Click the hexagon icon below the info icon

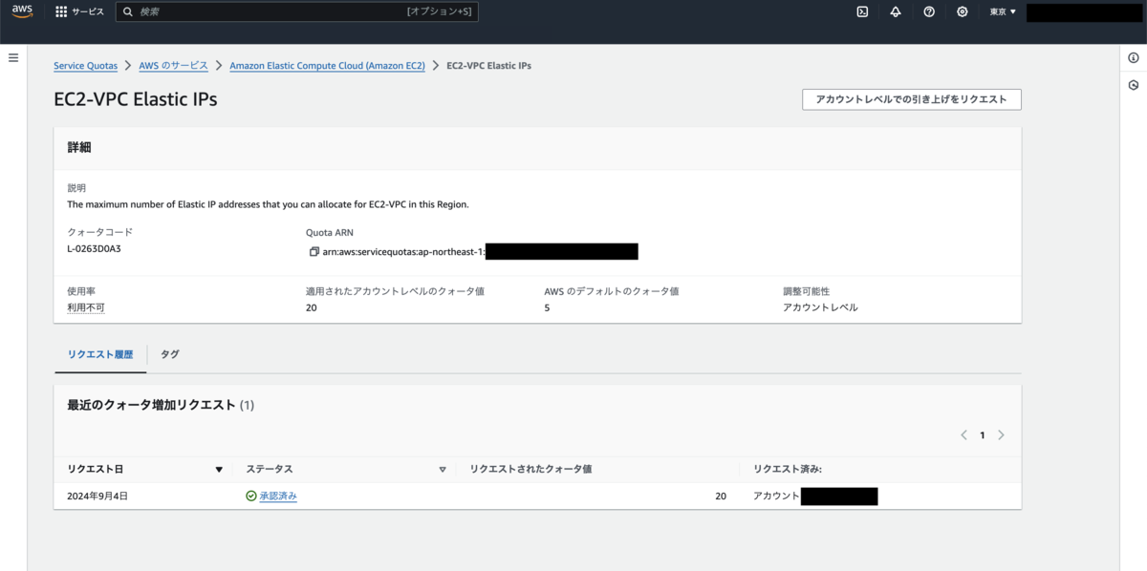point(1134,85)
